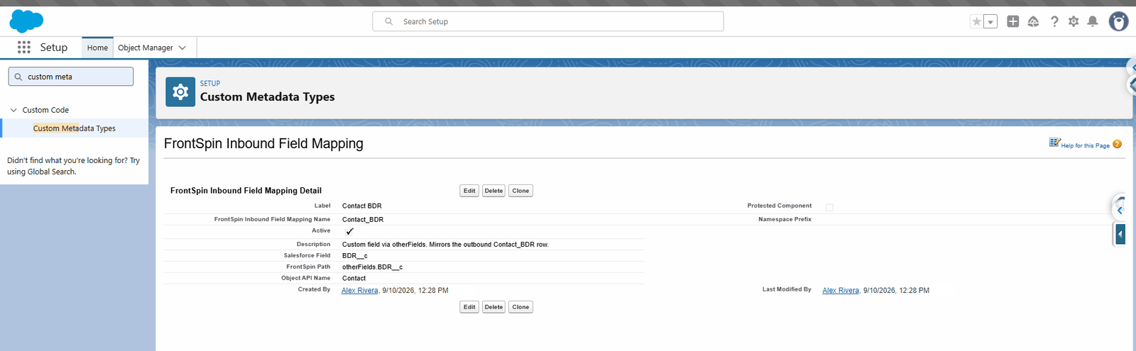Screen dimensions: 1136x351
Task: Expand the blue side panel arrow handle
Action: pos(1120,233)
